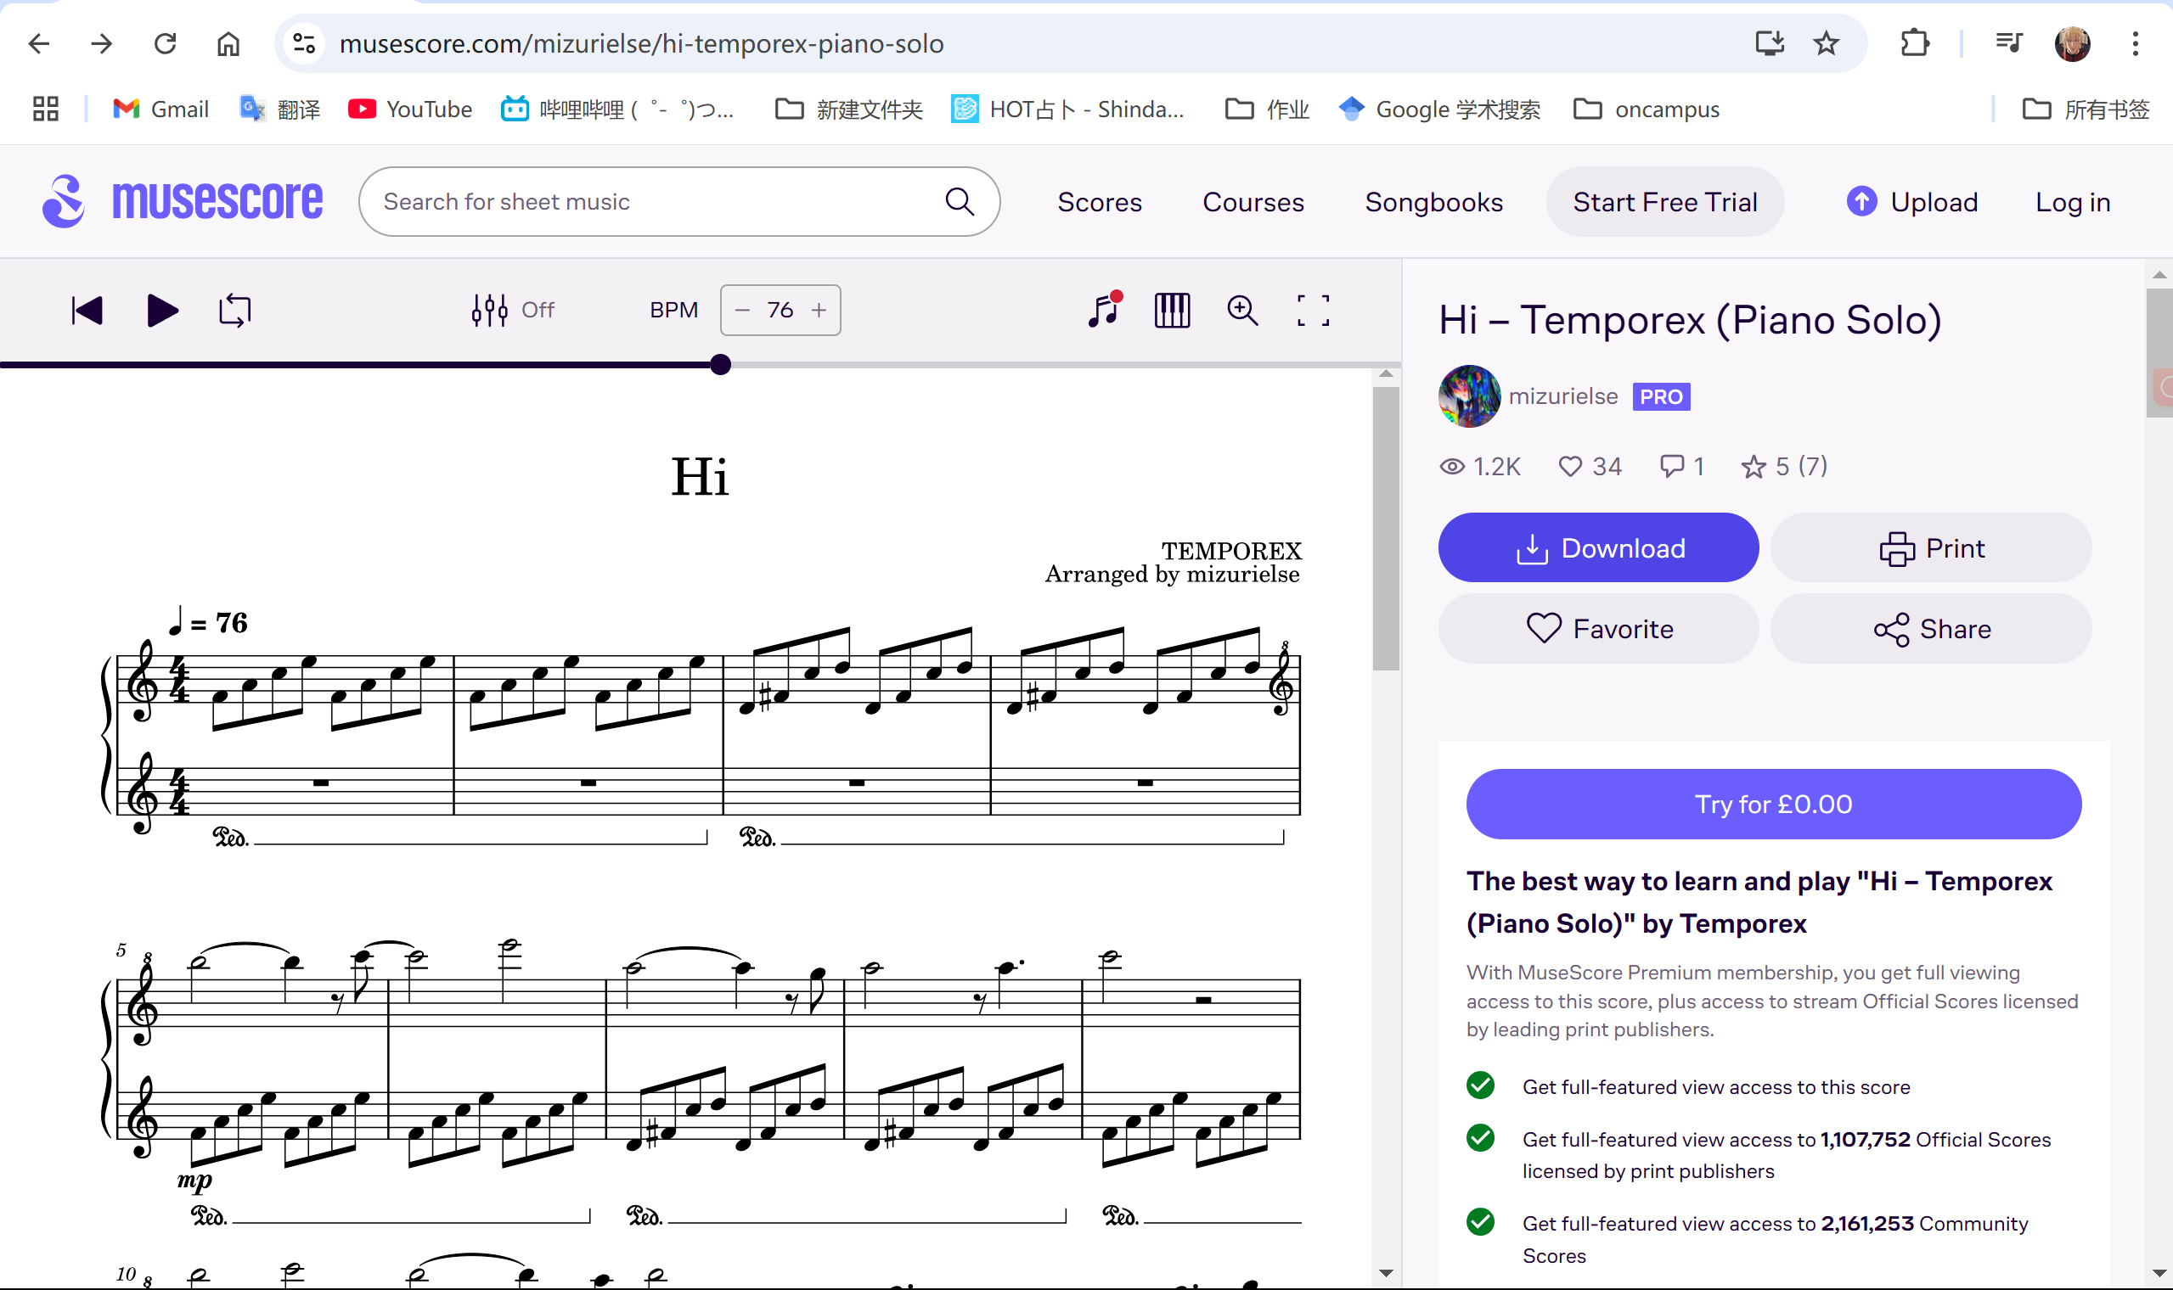The image size is (2173, 1290).
Task: Click the Share button
Action: coord(1930,629)
